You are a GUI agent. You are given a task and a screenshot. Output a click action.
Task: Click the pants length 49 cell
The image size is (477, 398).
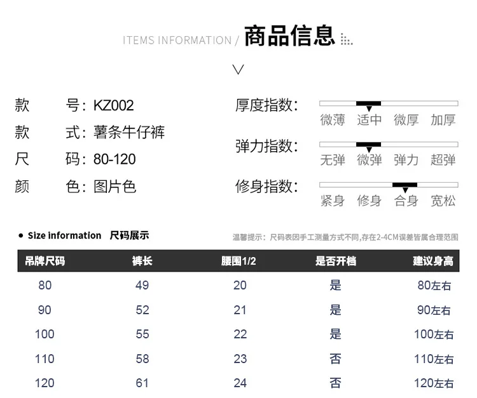142,286
